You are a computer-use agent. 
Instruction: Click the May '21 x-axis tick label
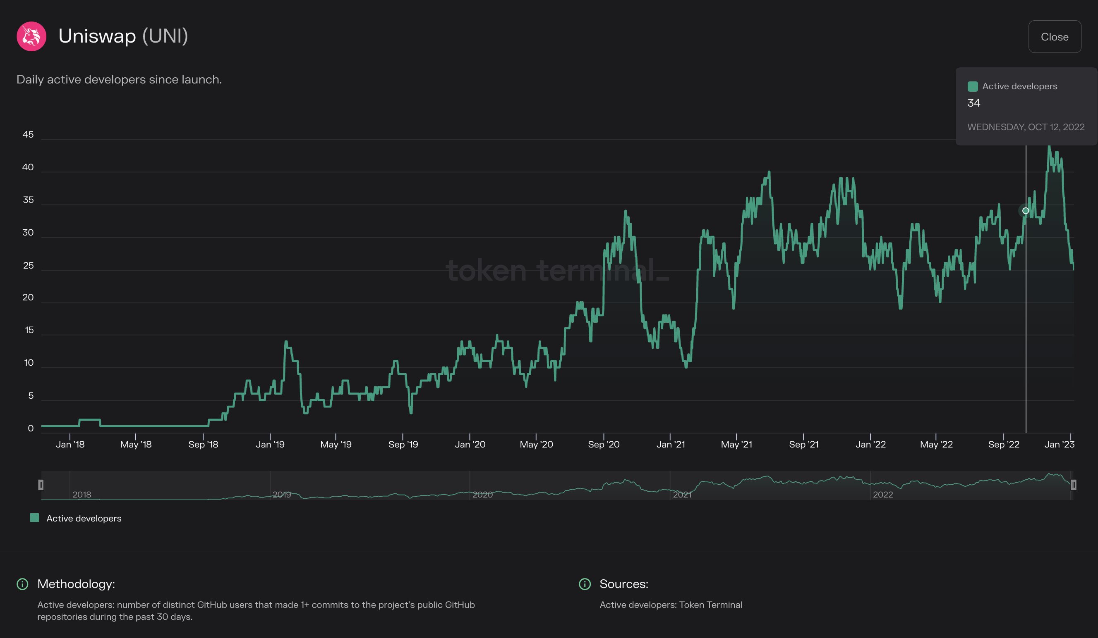click(x=736, y=445)
